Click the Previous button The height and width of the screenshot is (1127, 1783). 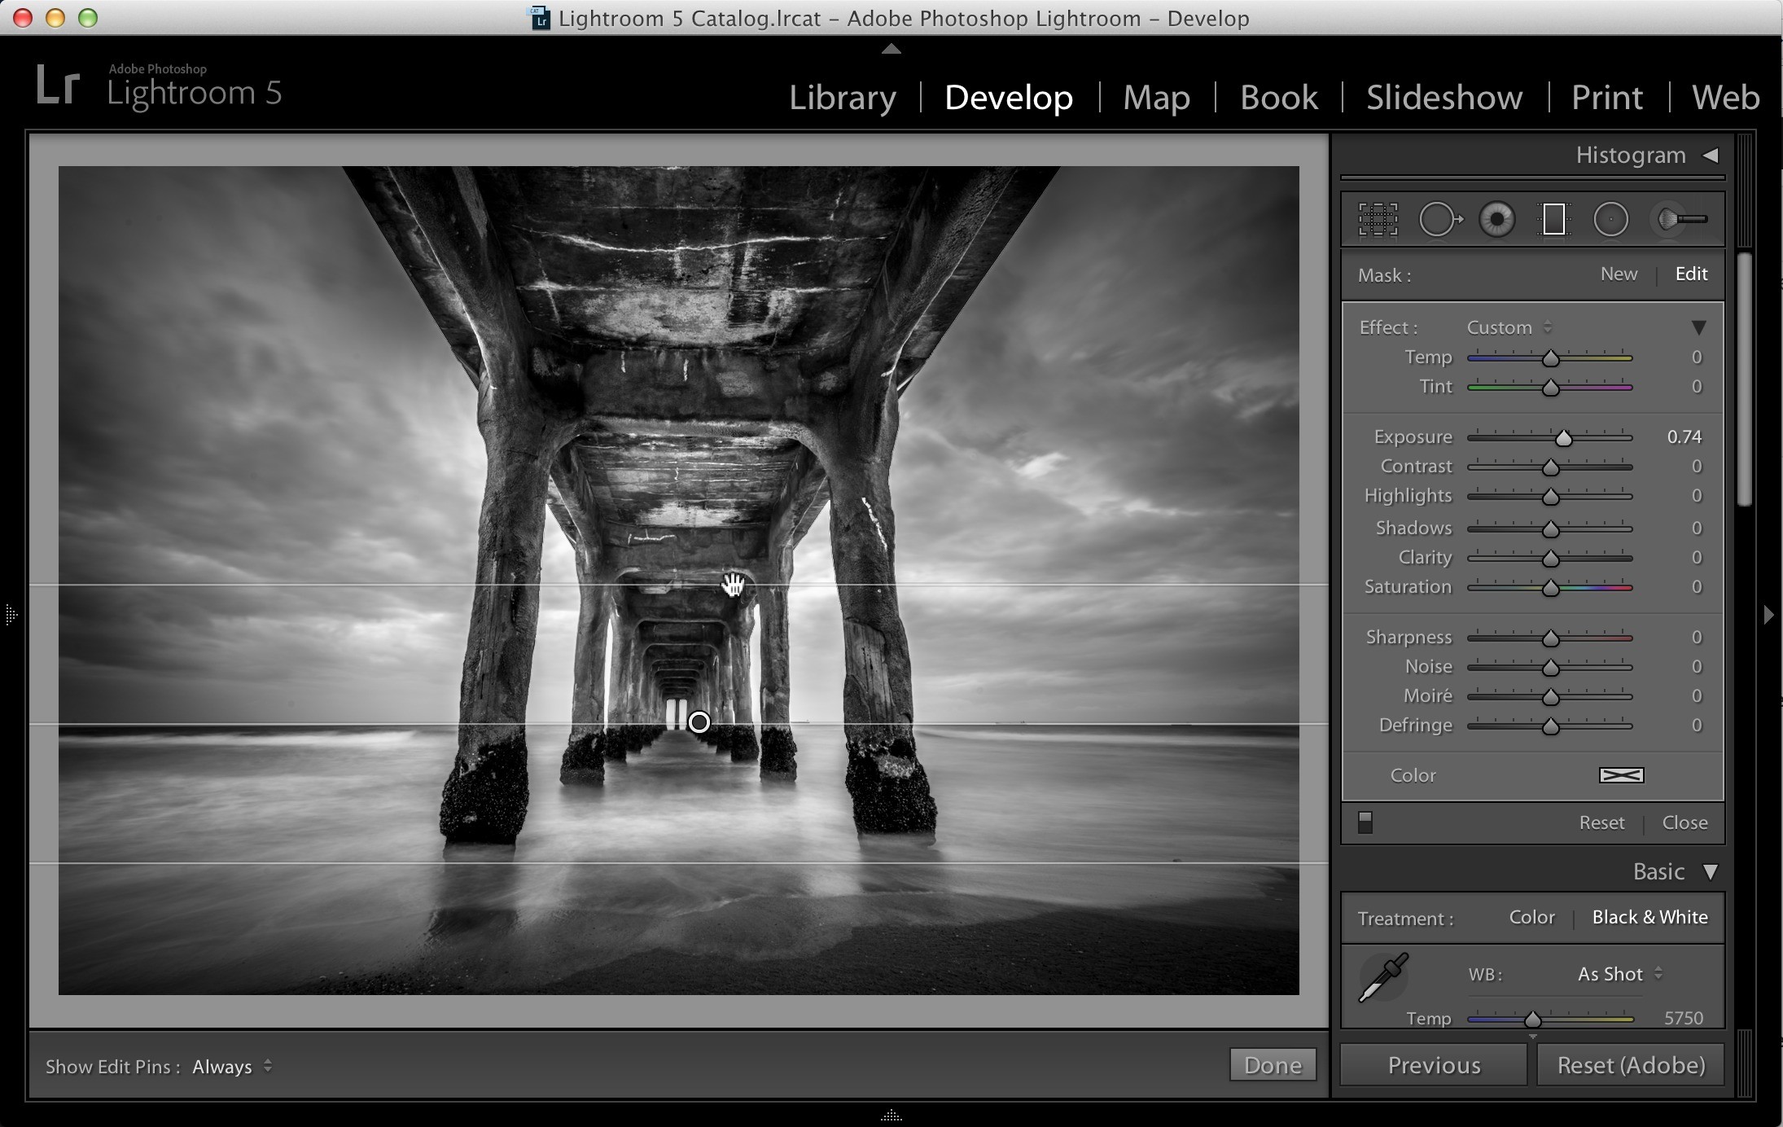coord(1434,1065)
